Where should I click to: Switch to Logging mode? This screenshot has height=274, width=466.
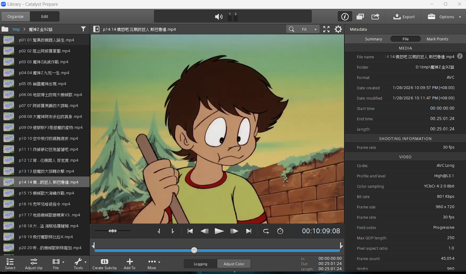click(201, 264)
